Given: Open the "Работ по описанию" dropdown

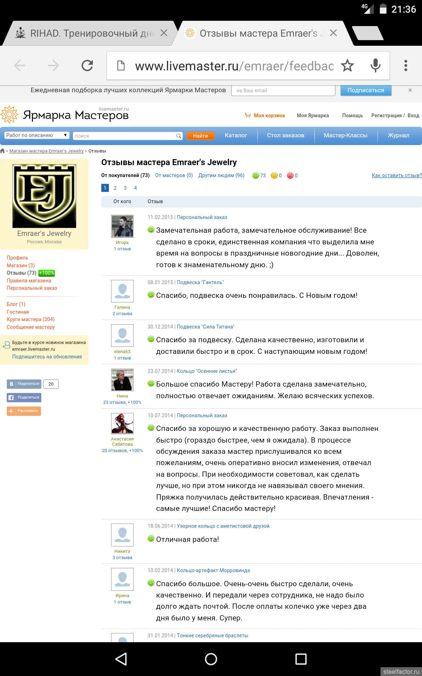Looking at the screenshot, I should click(x=37, y=135).
